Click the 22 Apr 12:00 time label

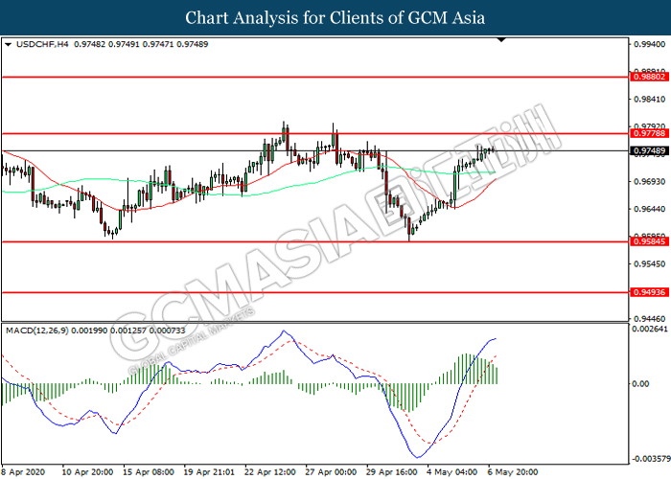click(269, 472)
